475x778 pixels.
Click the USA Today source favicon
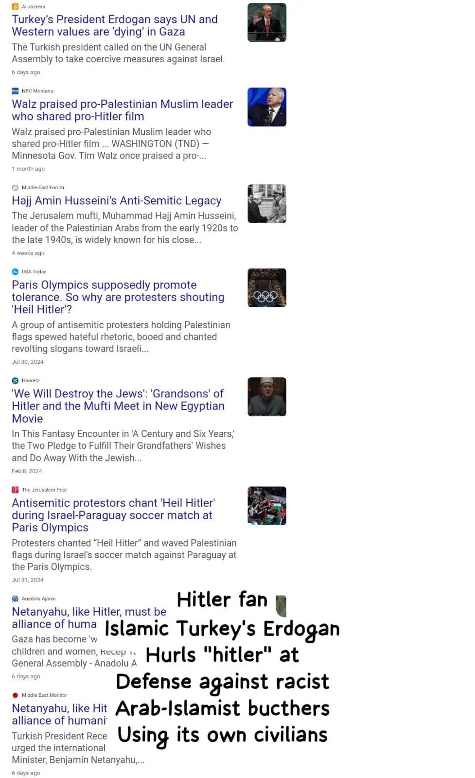pos(15,272)
